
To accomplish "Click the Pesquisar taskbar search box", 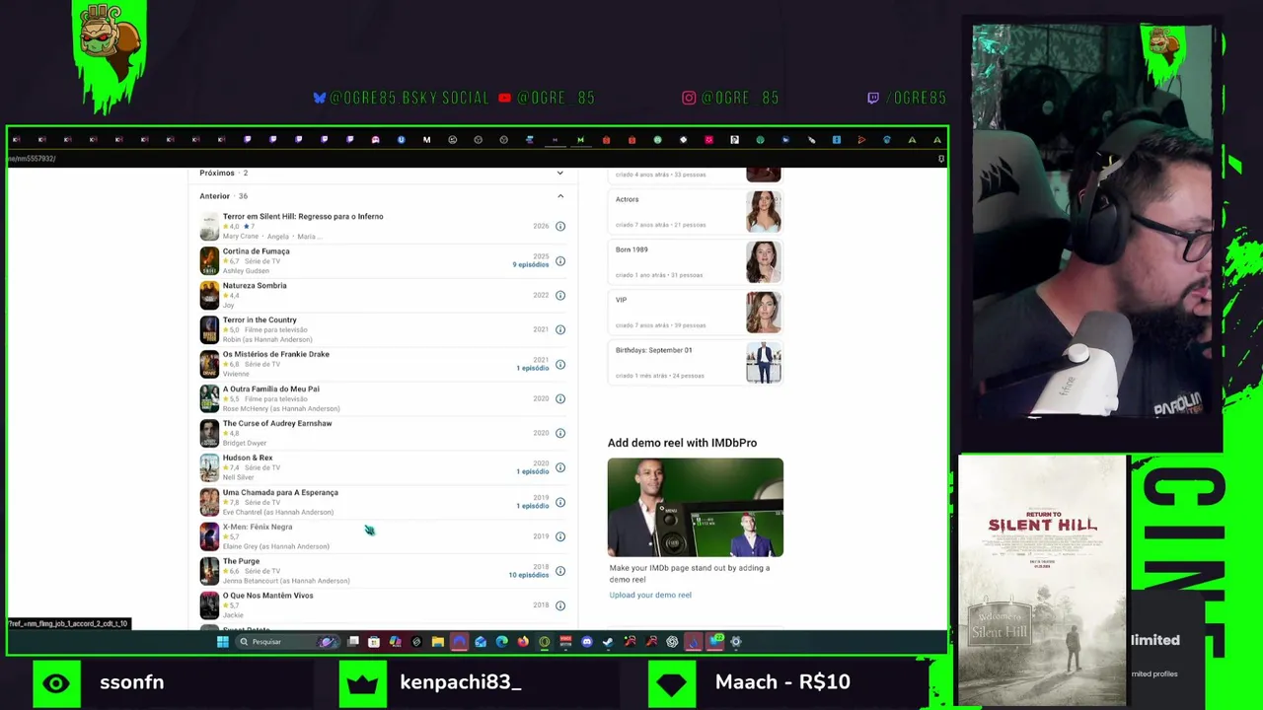I will click(x=287, y=642).
